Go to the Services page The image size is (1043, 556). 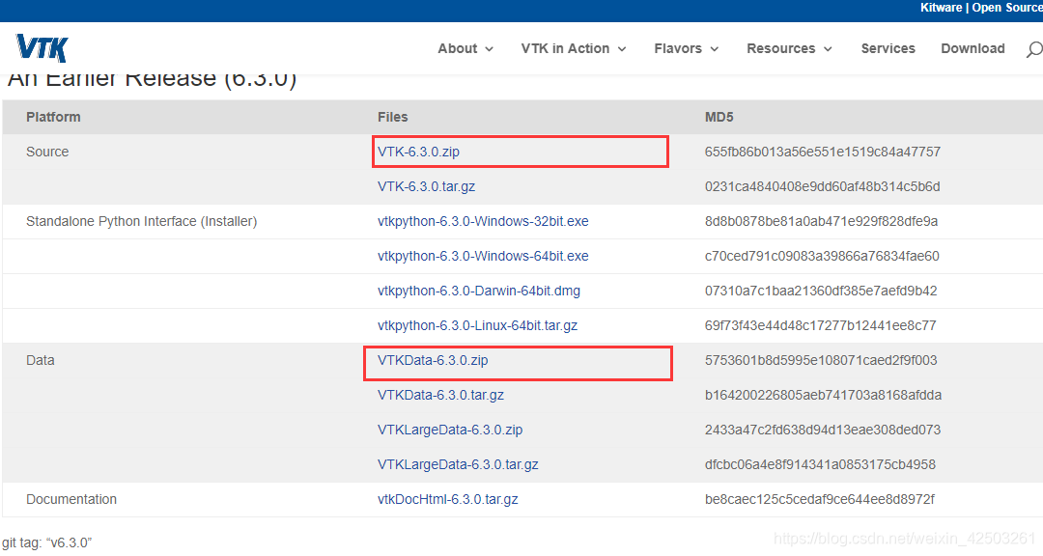click(888, 48)
